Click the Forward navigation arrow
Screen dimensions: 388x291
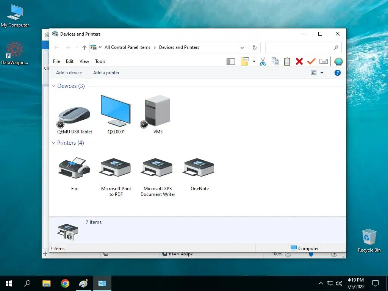(x=68, y=47)
